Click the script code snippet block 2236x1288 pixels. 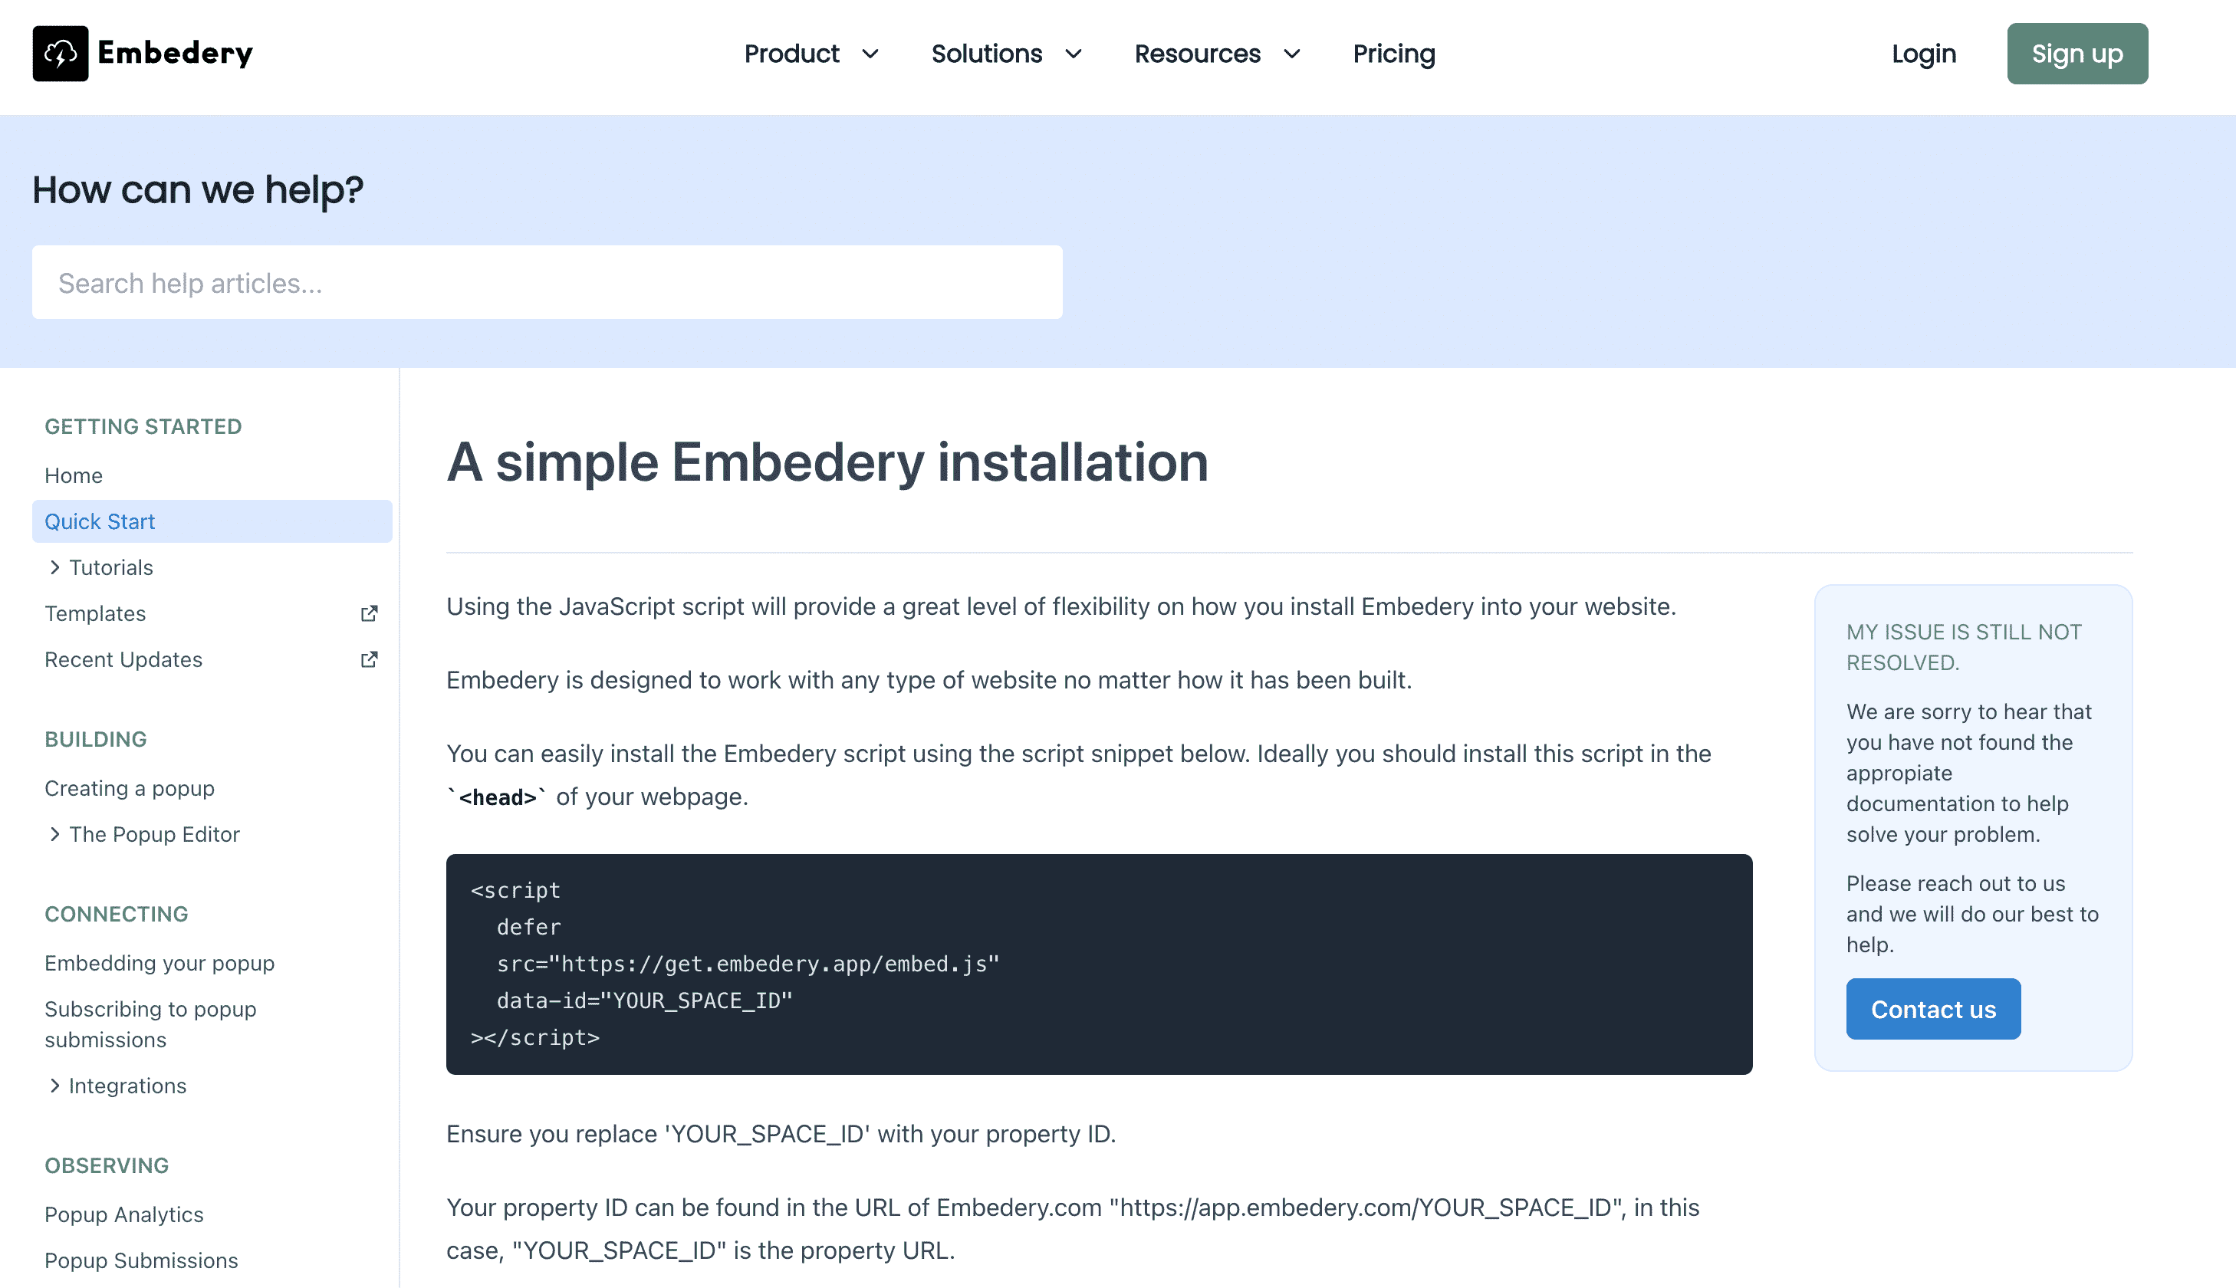click(x=1099, y=964)
